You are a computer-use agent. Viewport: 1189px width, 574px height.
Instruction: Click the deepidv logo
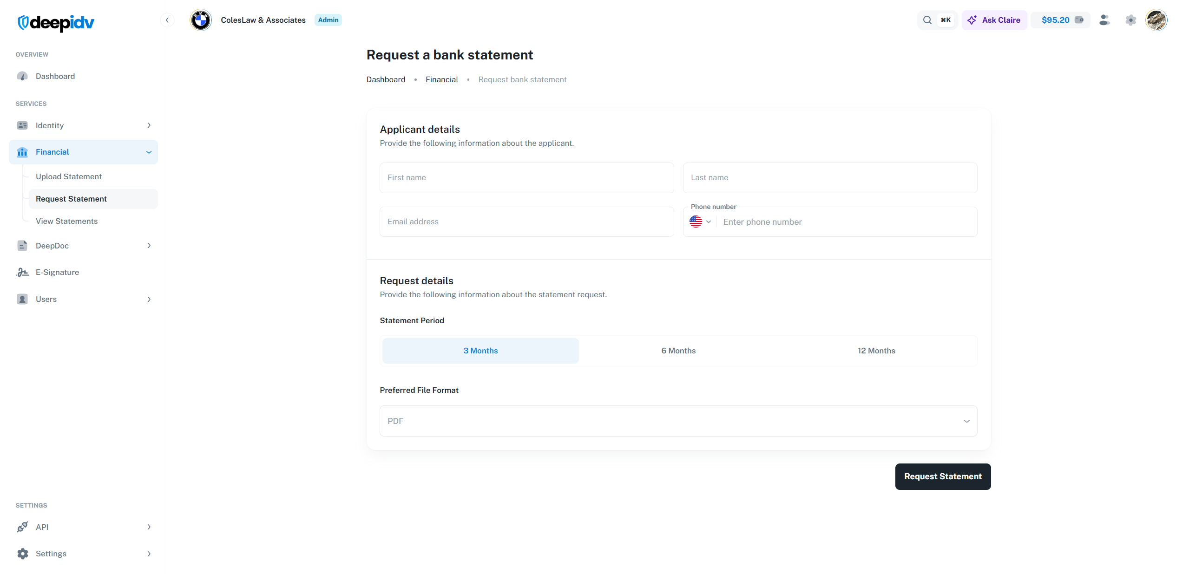pos(56,22)
